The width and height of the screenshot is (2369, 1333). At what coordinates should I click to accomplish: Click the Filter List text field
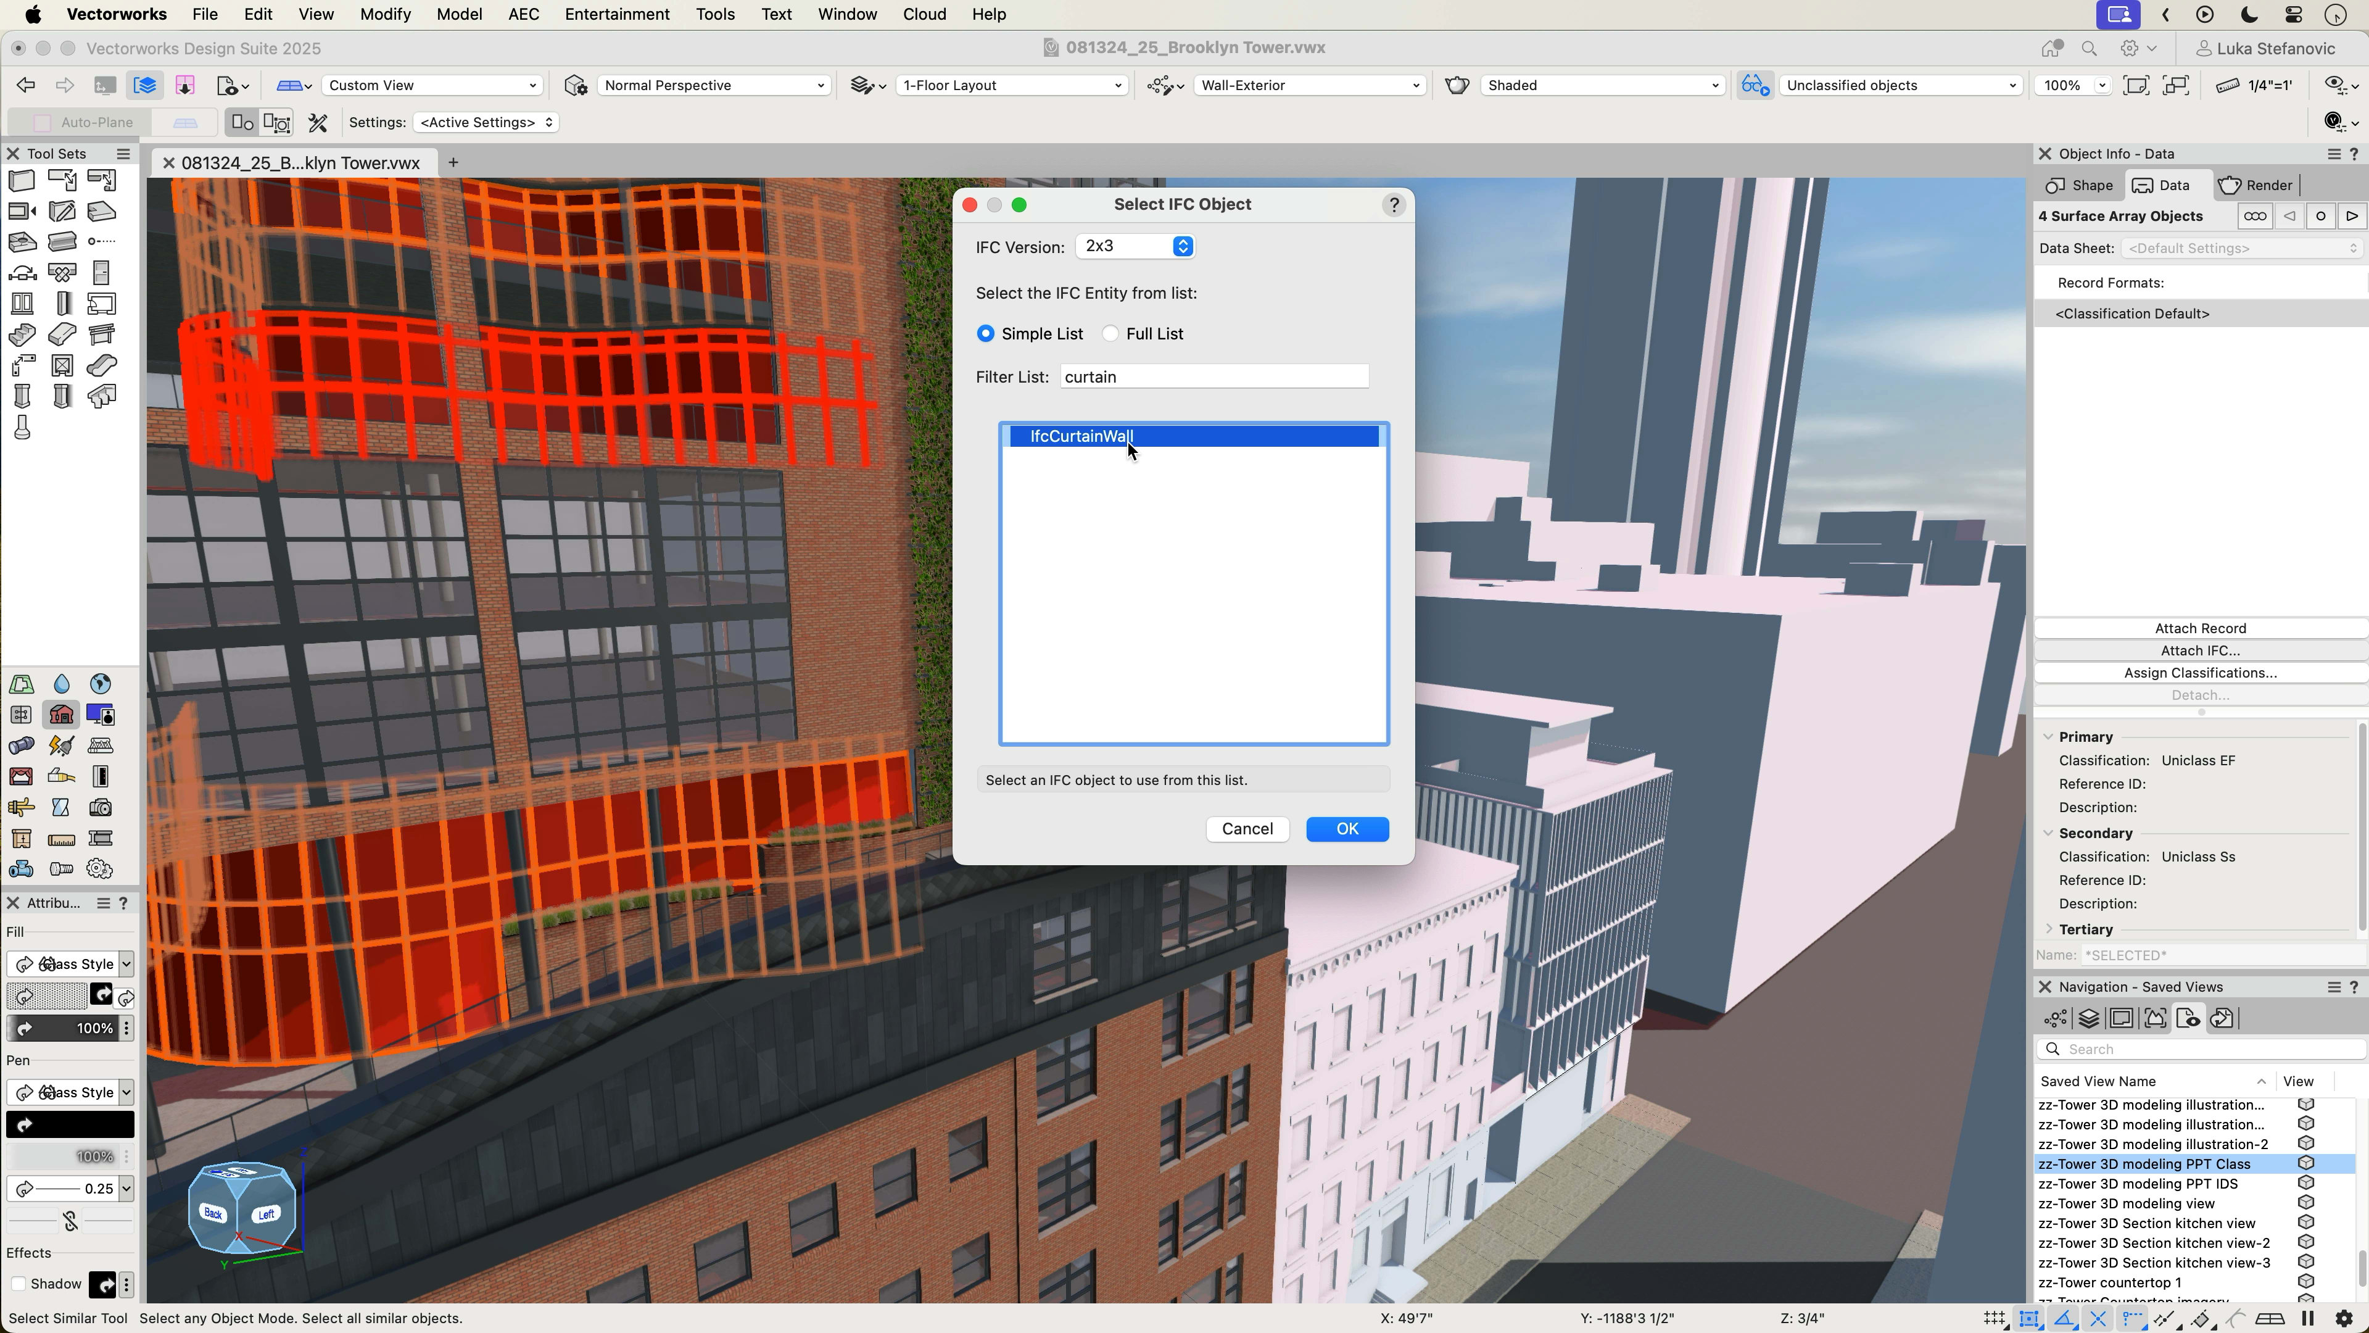(1214, 377)
